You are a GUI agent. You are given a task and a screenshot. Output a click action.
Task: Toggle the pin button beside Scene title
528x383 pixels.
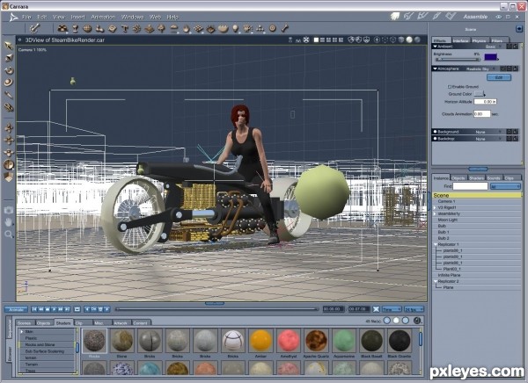[519, 29]
